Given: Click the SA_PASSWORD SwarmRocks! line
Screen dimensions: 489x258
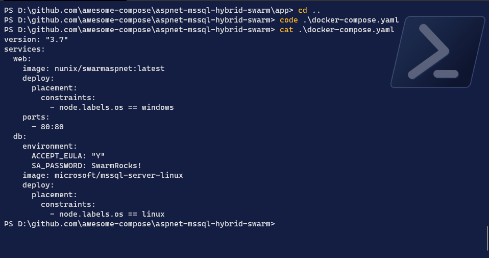Looking at the screenshot, I should pos(86,166).
